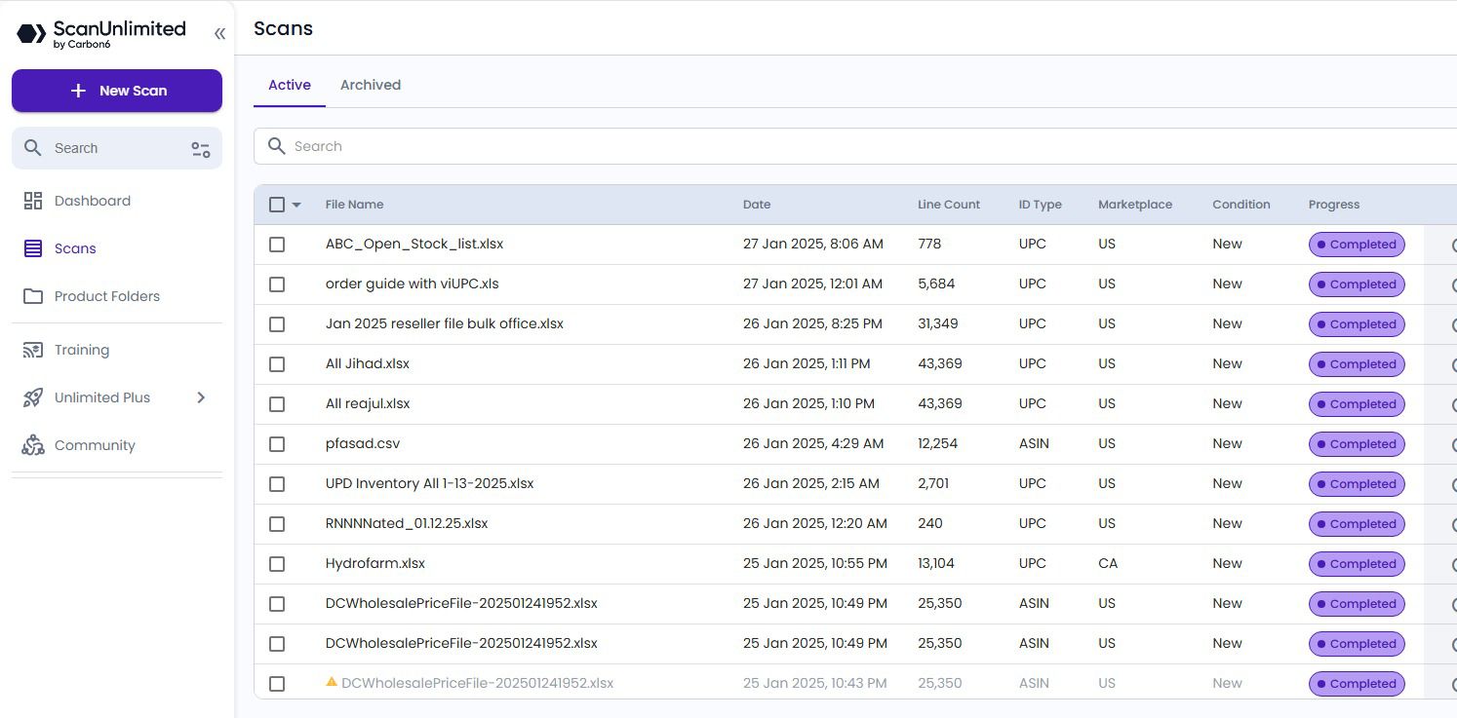Image resolution: width=1457 pixels, height=718 pixels.
Task: Sort by the Line Count column header
Action: 949,205
